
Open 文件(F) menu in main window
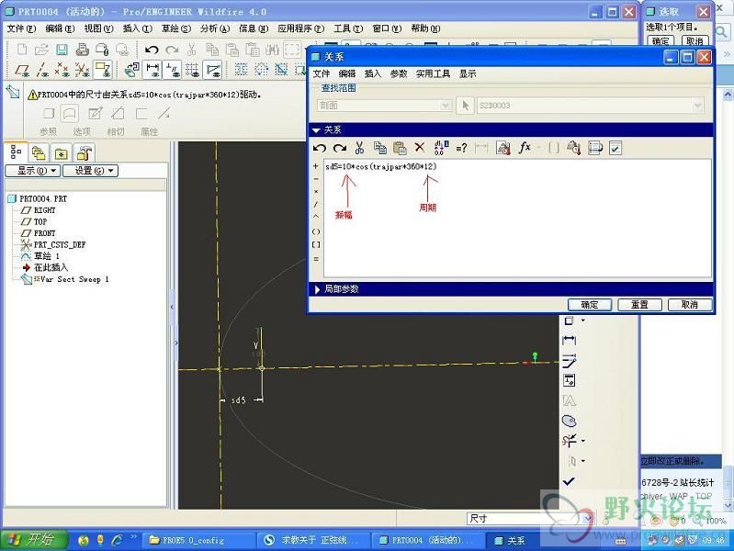point(21,28)
